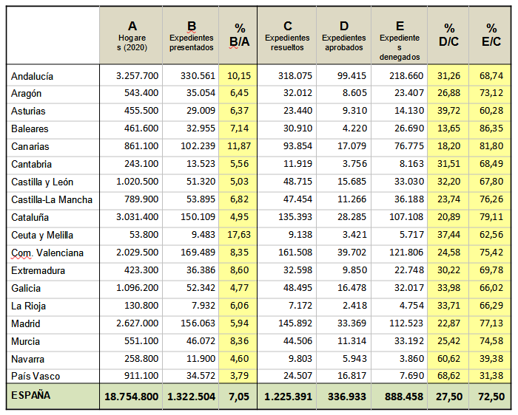Click the Baleares row label
The height and width of the screenshot is (415, 518).
(30, 128)
